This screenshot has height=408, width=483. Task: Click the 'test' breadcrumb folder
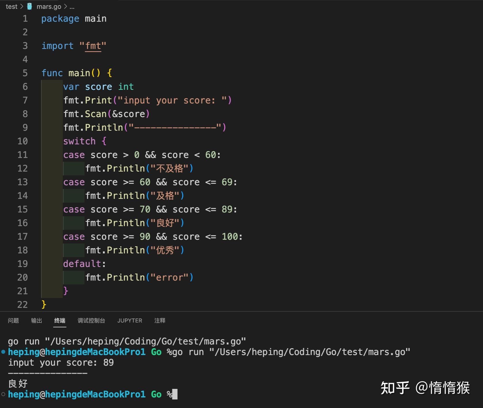coord(12,7)
